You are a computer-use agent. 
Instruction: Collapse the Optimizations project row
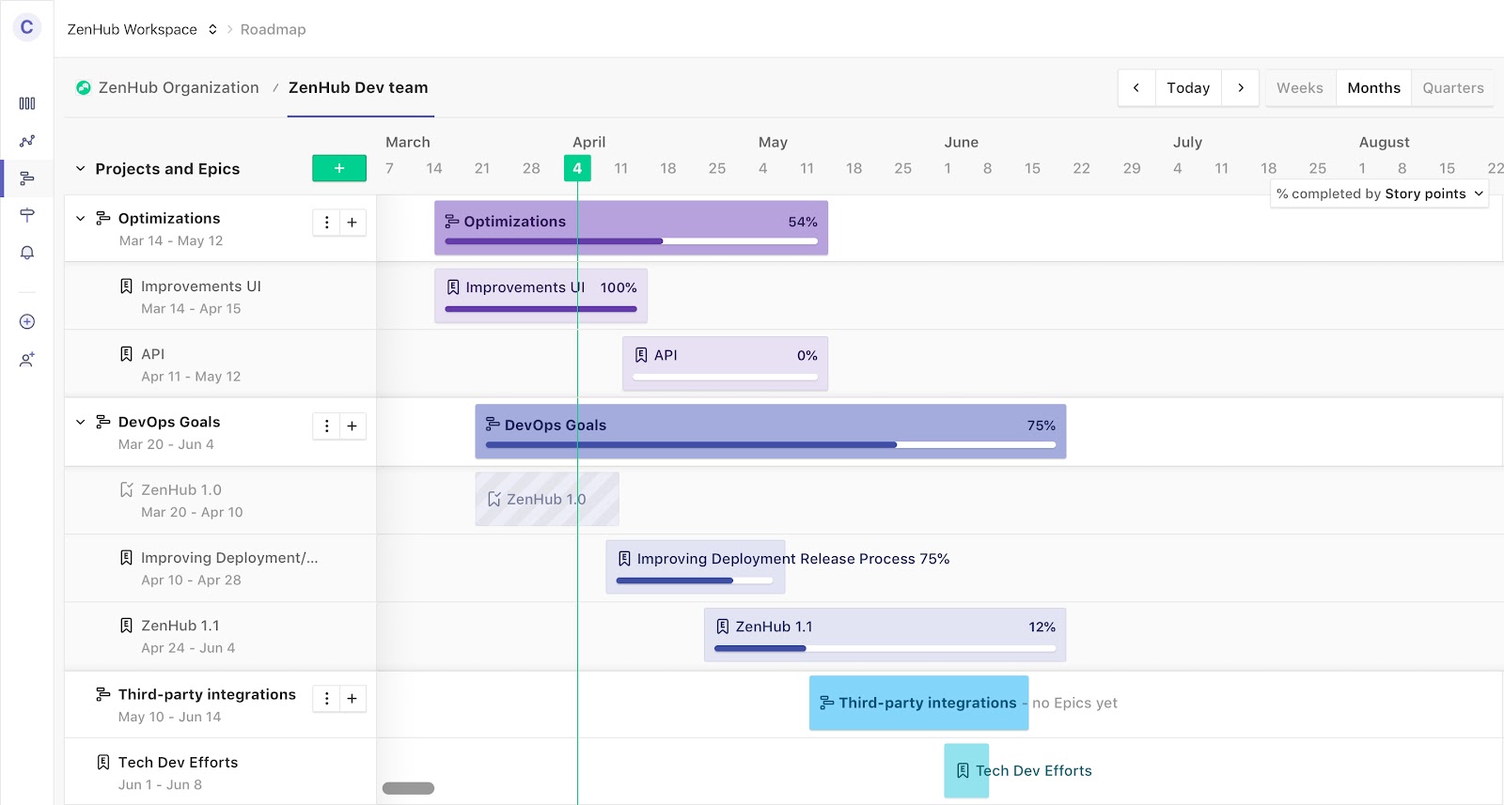81,218
